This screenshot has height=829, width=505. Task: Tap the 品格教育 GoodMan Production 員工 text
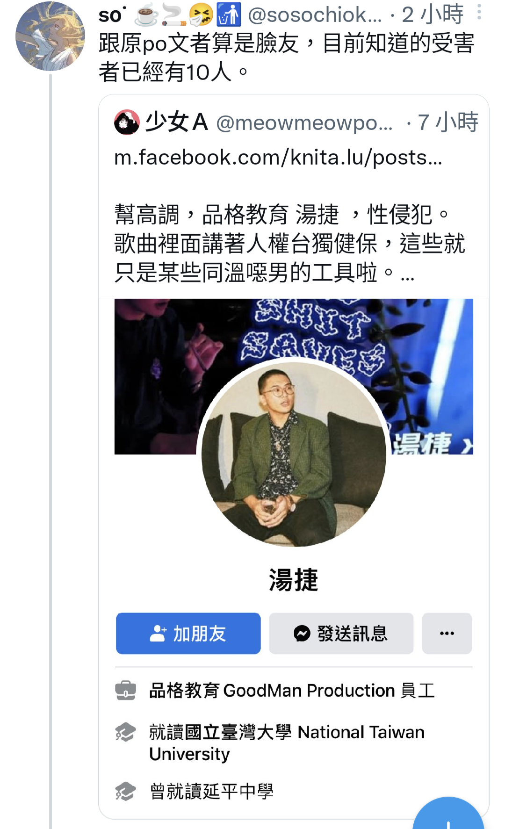292,691
